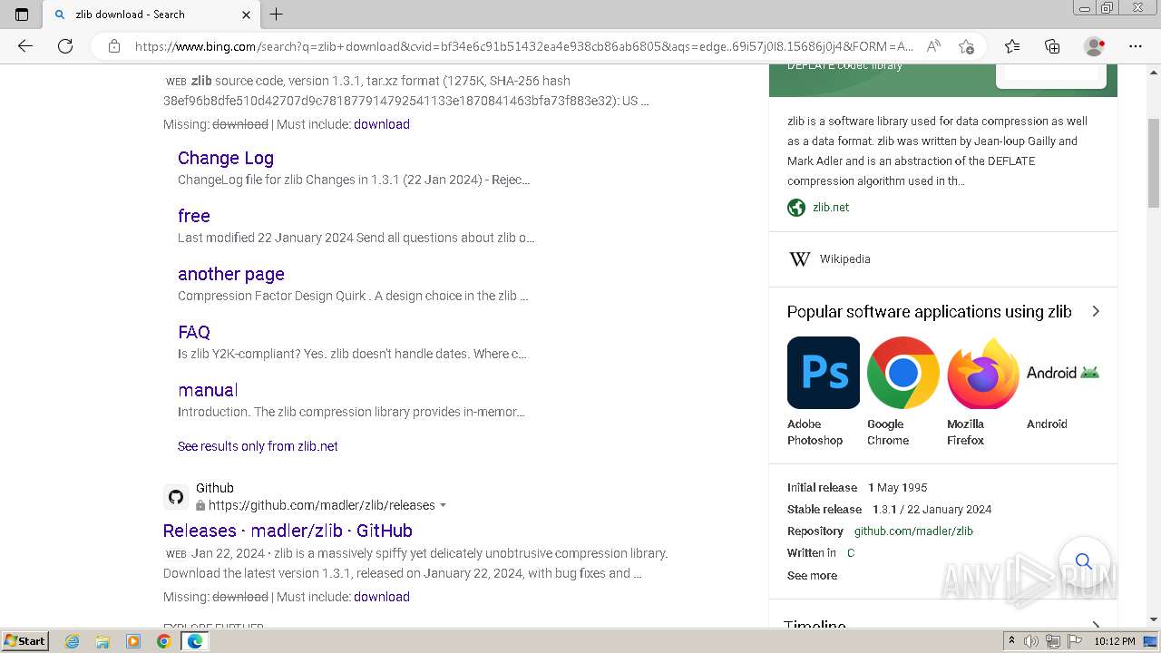Click the network tray icon
Viewport: 1161px width, 653px height.
pyautogui.click(x=1053, y=641)
